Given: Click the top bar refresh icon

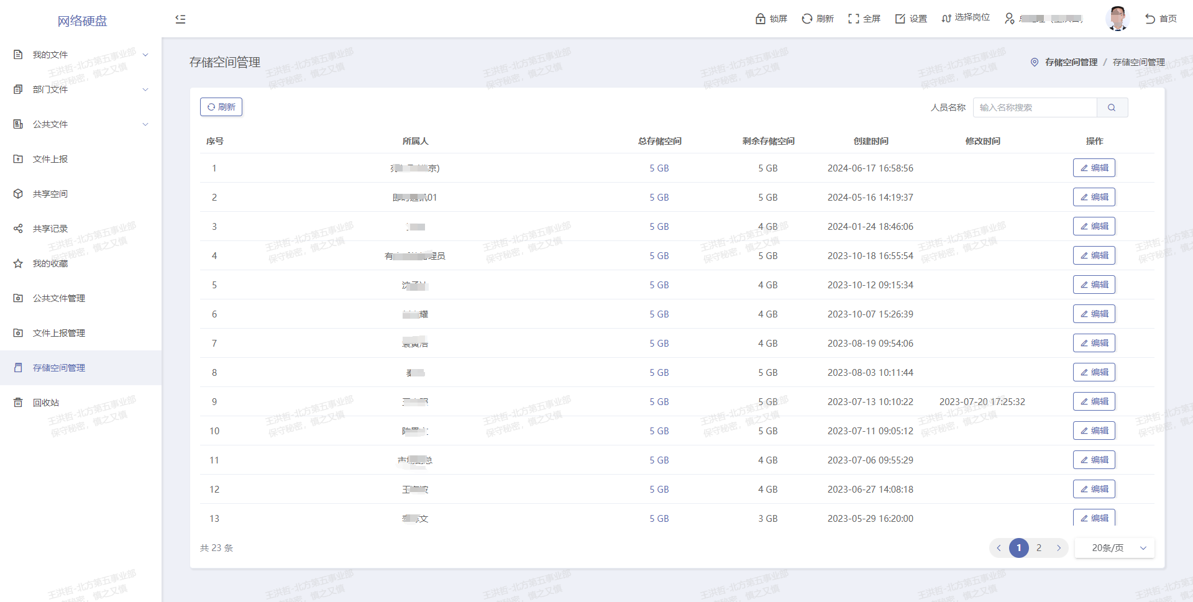Looking at the screenshot, I should pyautogui.click(x=807, y=19).
